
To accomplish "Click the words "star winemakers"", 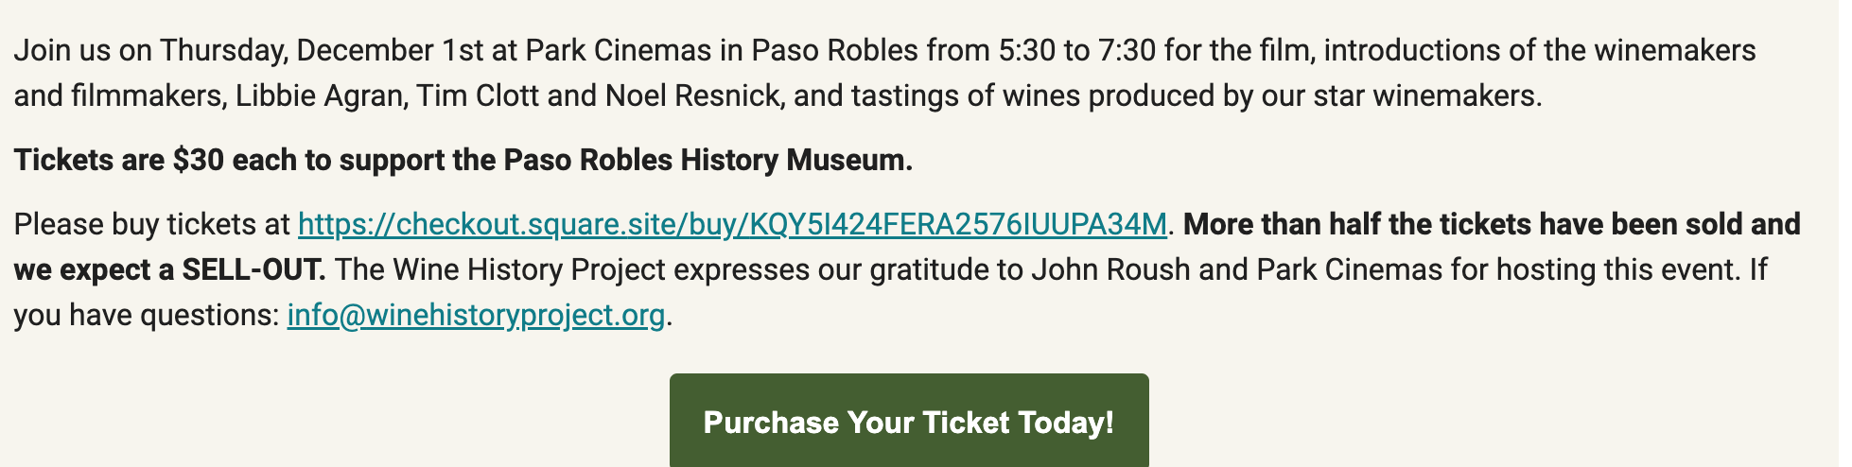I will (x=1427, y=95).
